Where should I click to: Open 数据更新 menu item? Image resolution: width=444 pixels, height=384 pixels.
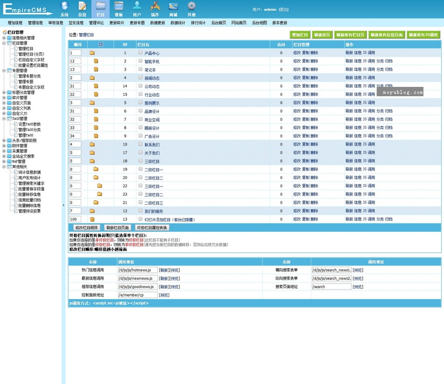[158, 23]
